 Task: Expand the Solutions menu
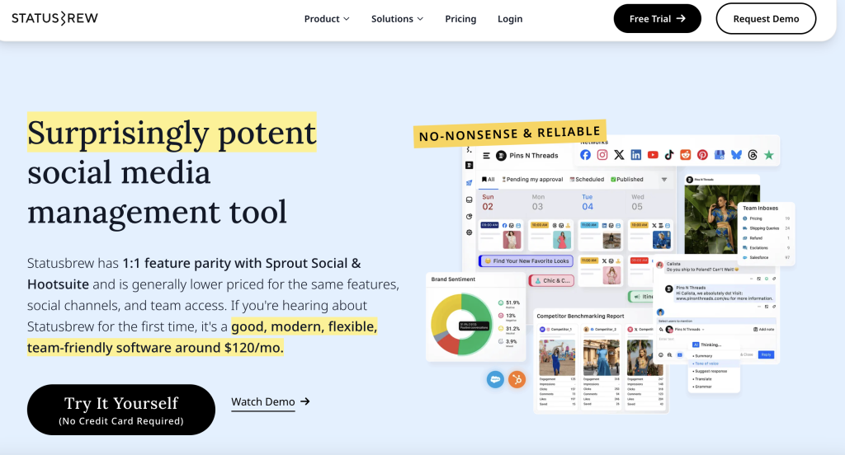pos(397,19)
